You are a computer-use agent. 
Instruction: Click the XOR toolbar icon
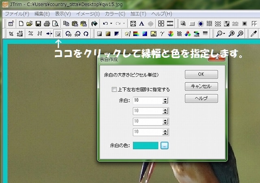[x=197, y=34]
